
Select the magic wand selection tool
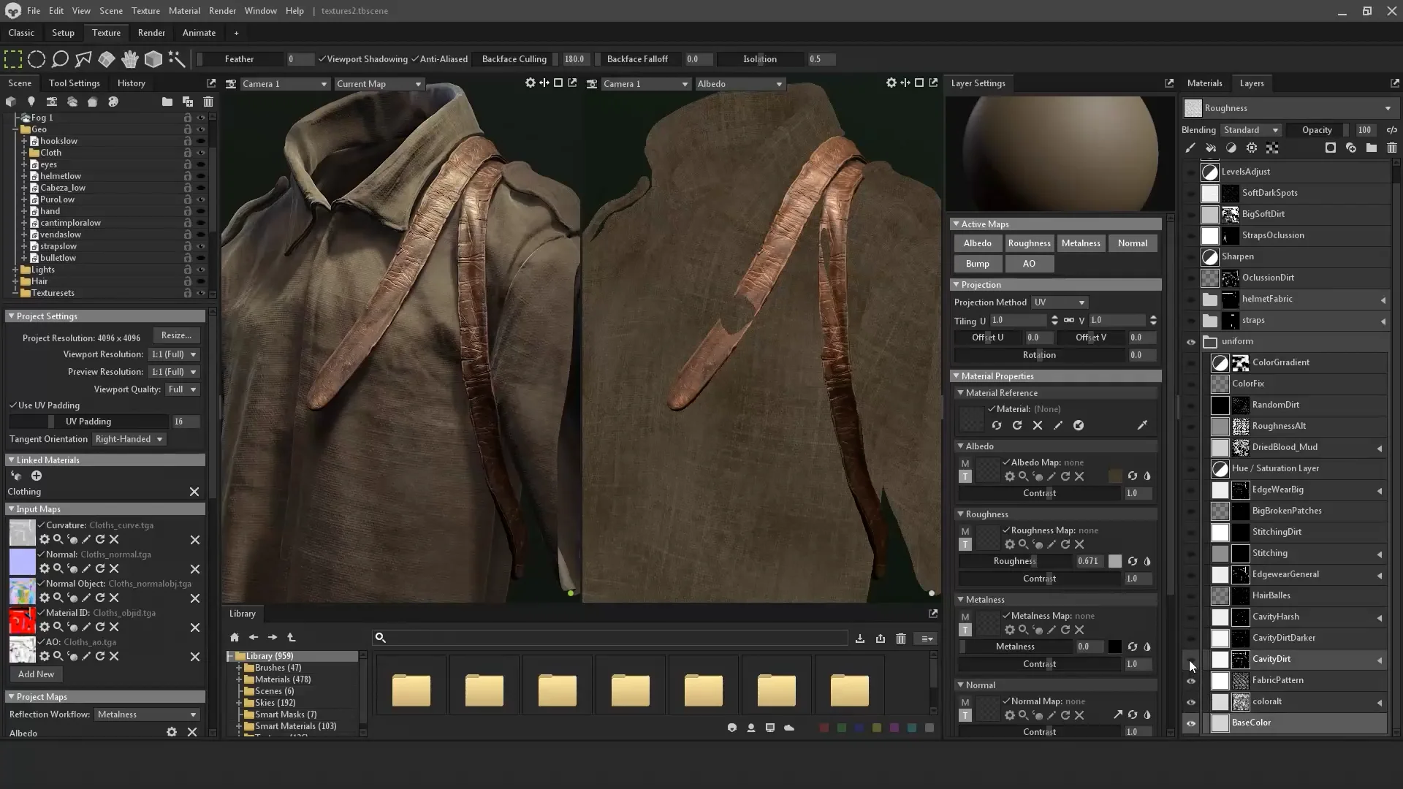[x=176, y=59]
